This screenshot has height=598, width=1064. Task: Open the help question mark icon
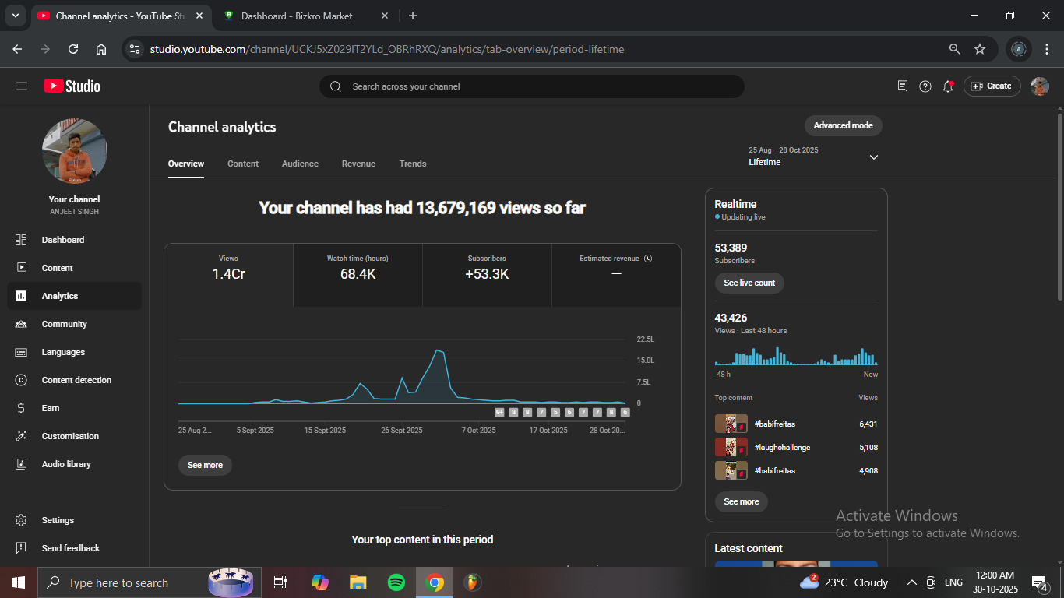point(925,86)
